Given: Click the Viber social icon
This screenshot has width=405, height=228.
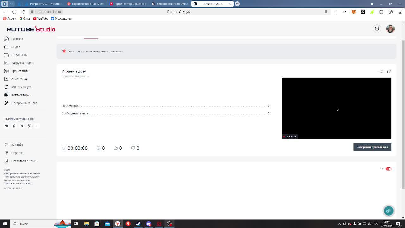Looking at the screenshot, I should tap(29, 126).
